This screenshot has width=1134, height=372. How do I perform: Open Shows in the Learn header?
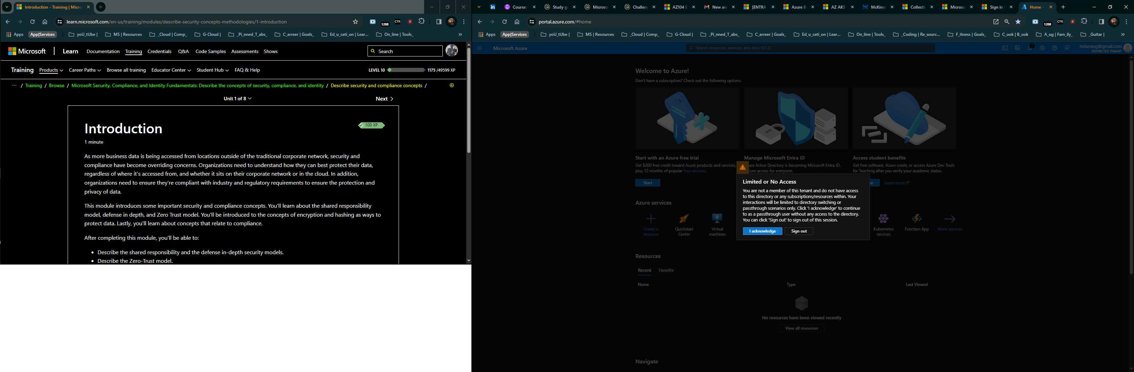coord(270,51)
